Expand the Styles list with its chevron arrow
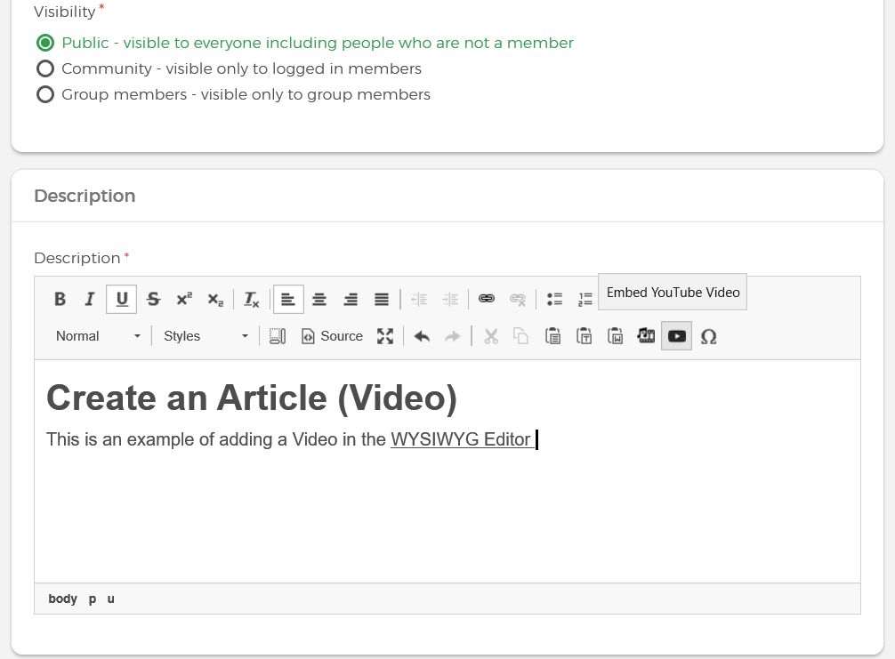The image size is (895, 659). 244,335
